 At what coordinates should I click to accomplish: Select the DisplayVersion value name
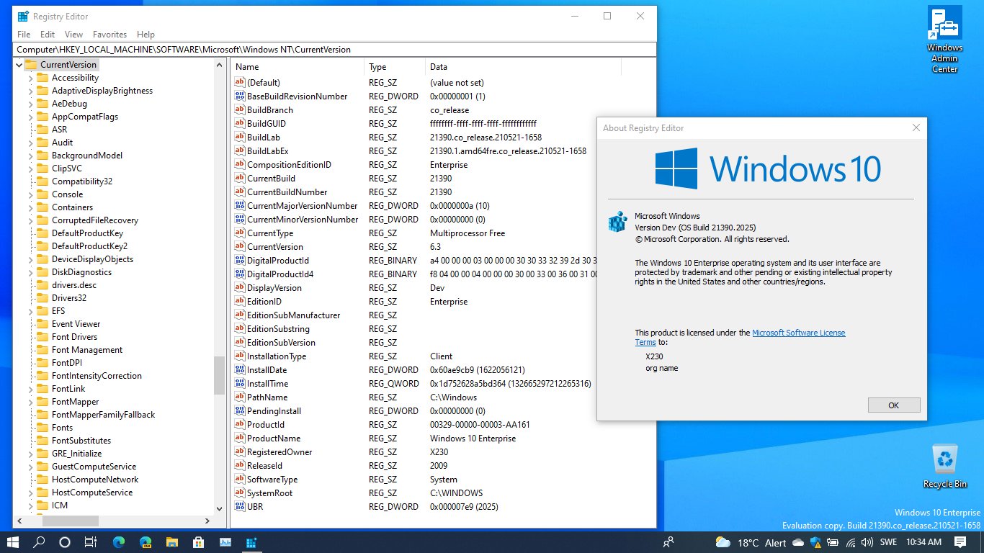274,288
